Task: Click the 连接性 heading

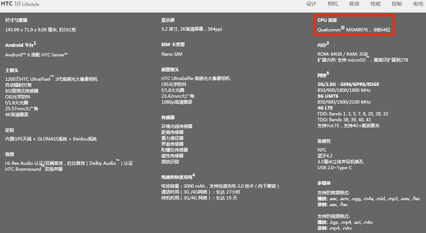Action: pyautogui.click(x=324, y=141)
